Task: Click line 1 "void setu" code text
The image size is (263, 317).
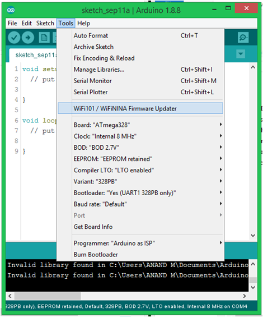Action: (x=39, y=69)
